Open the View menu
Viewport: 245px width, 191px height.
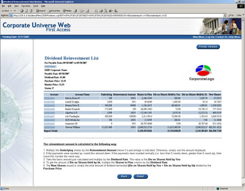pyautogui.click(x=16, y=6)
